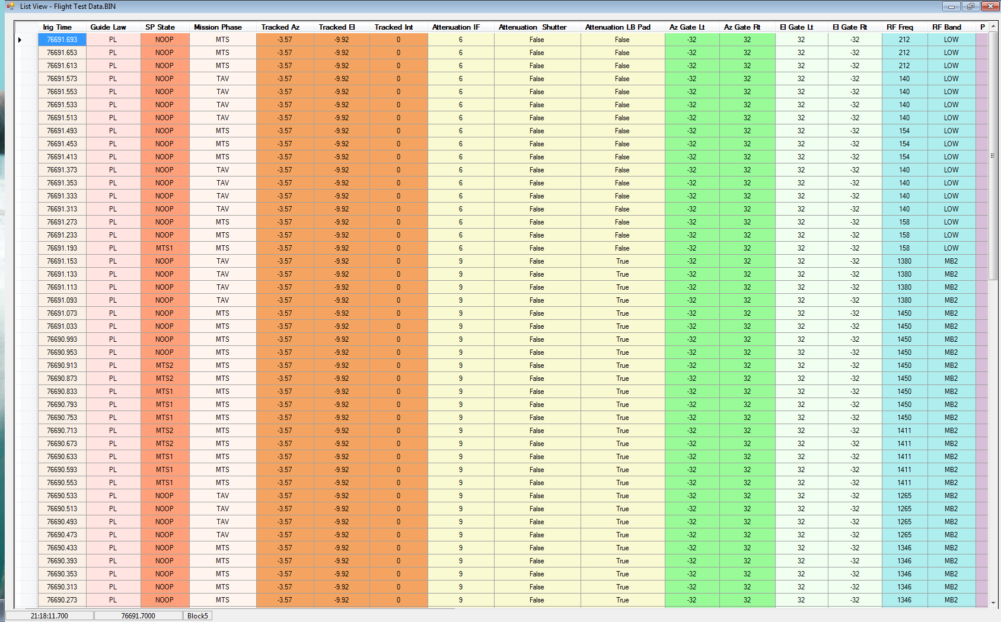
Task: Select RF Freq 158 in row 76691.233
Action: 904,235
